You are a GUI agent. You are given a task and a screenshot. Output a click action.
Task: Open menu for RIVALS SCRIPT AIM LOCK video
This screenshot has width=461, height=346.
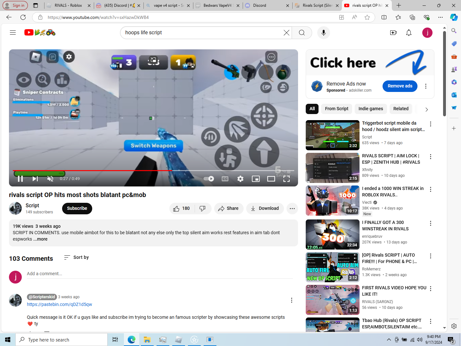pyautogui.click(x=431, y=157)
